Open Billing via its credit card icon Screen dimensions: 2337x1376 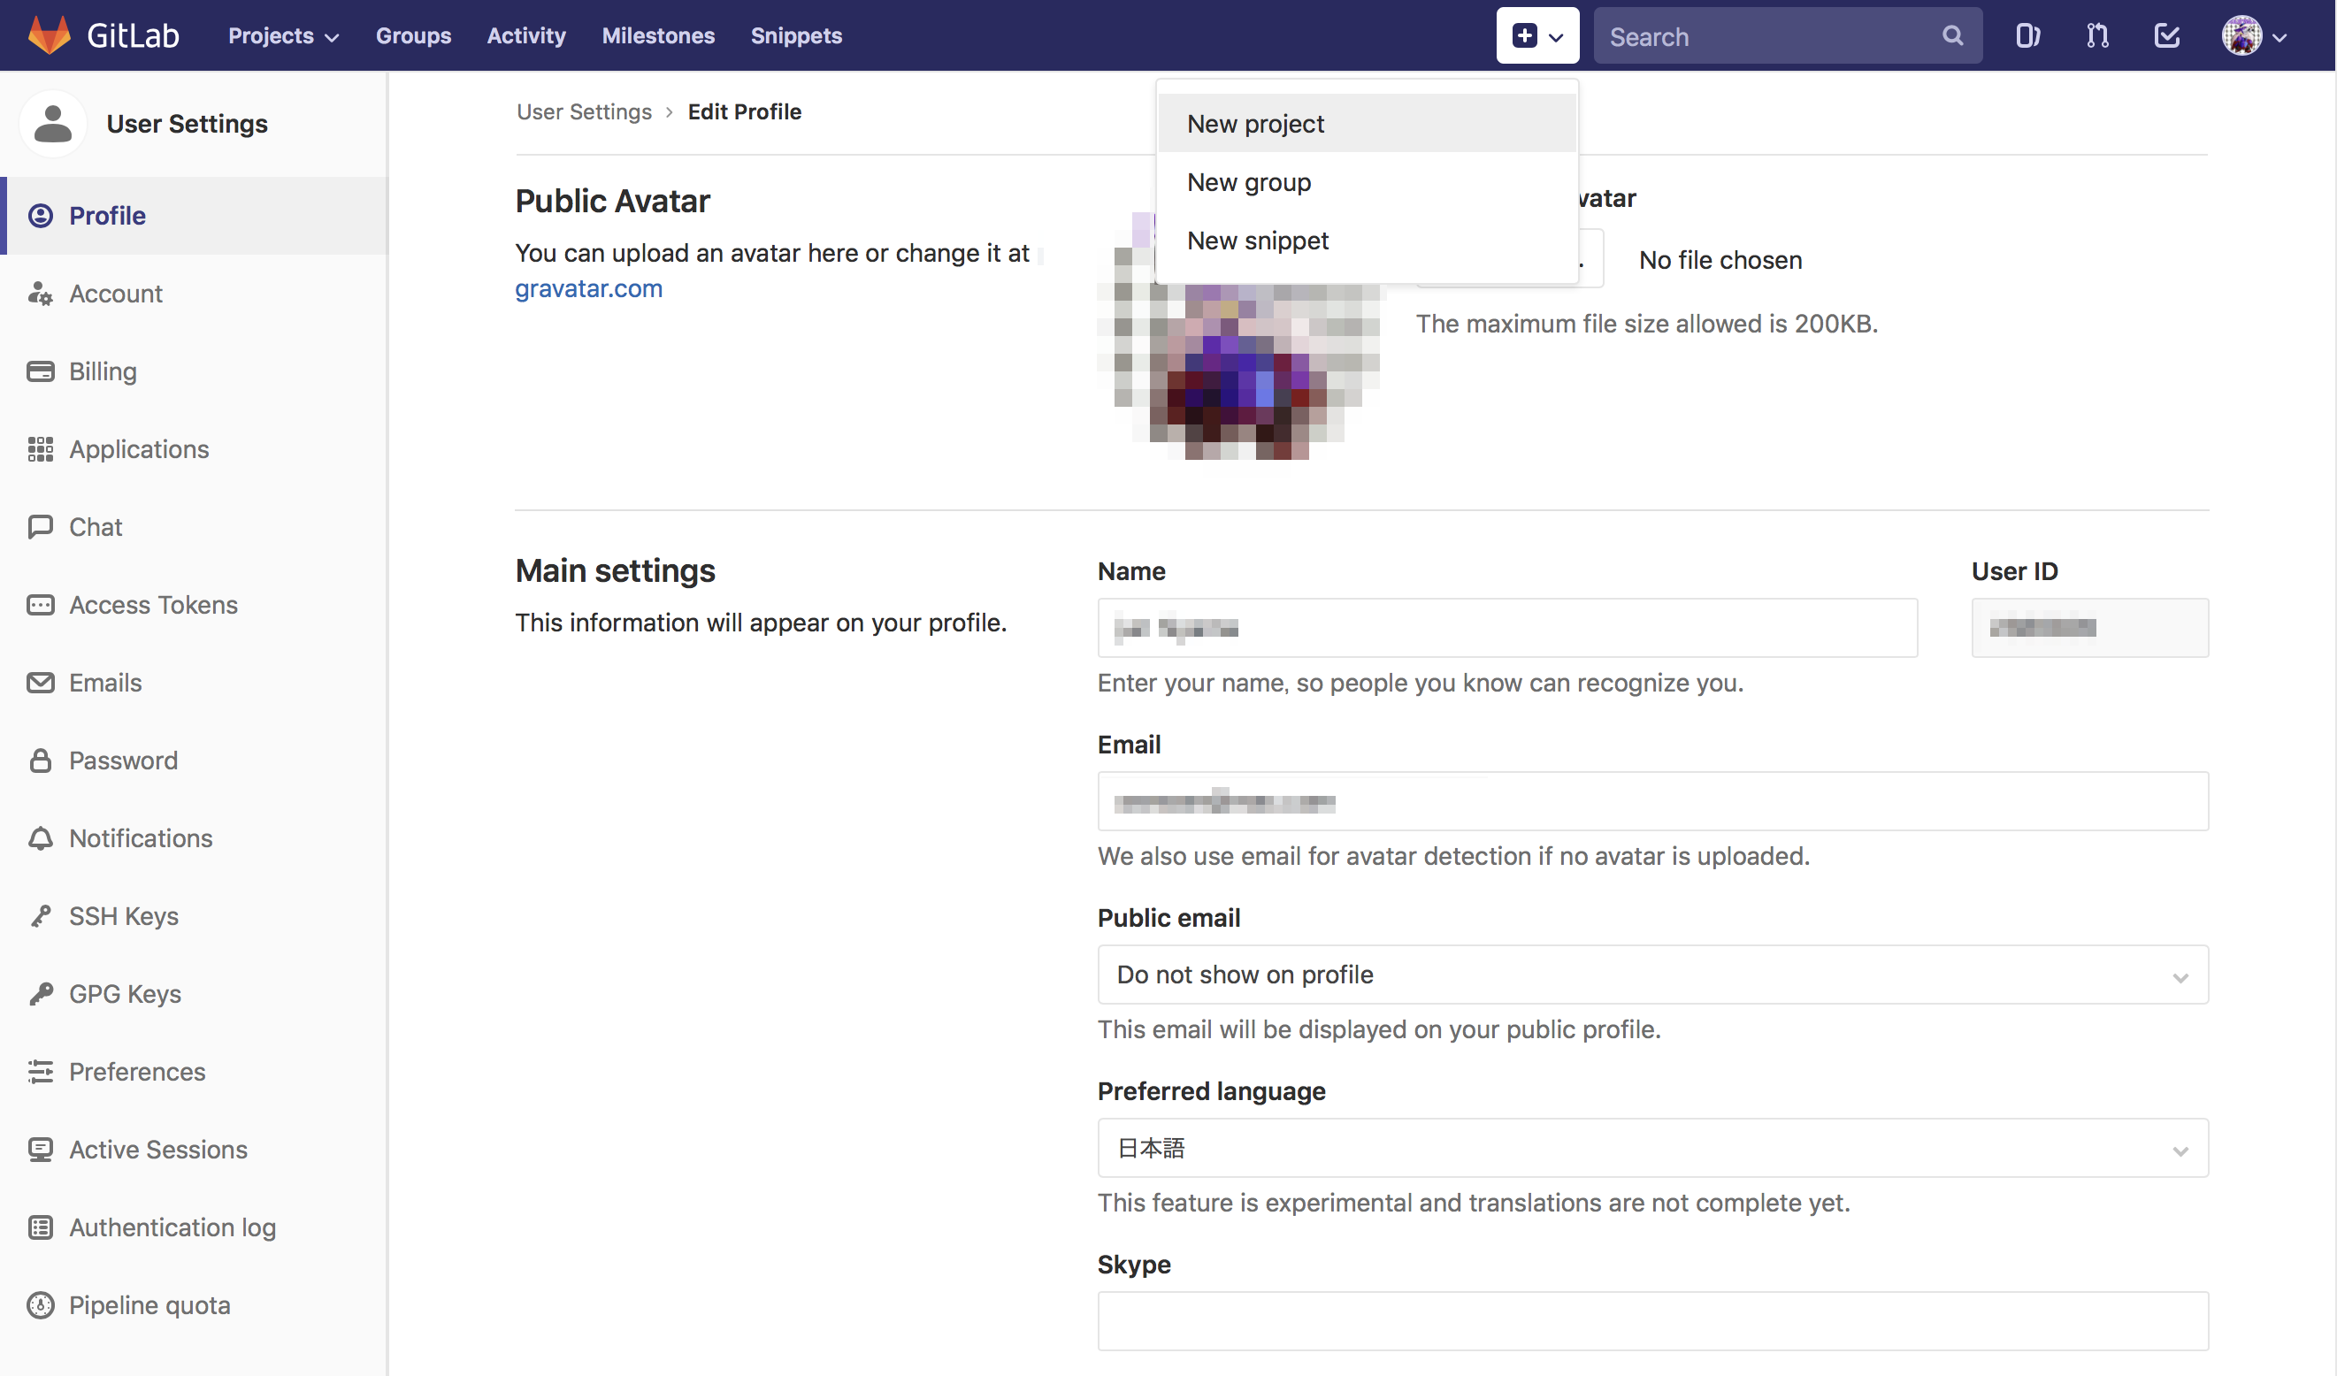click(41, 371)
